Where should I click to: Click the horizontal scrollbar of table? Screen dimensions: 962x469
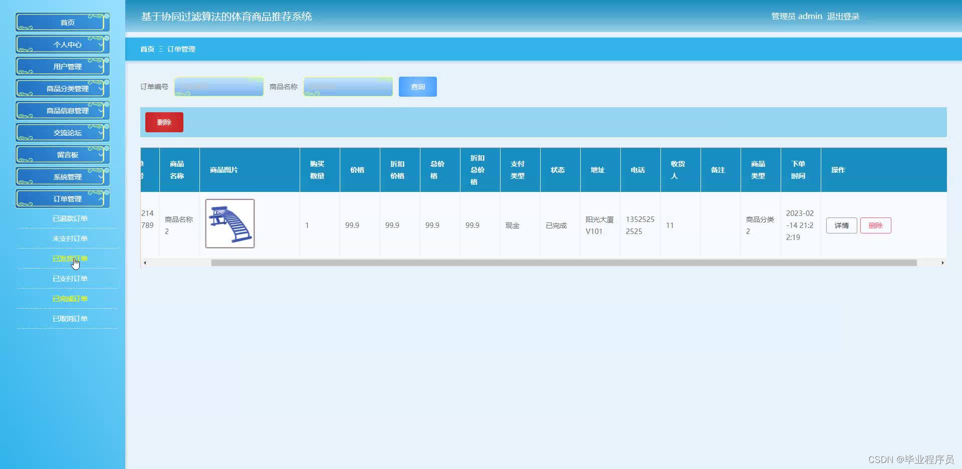click(x=564, y=263)
